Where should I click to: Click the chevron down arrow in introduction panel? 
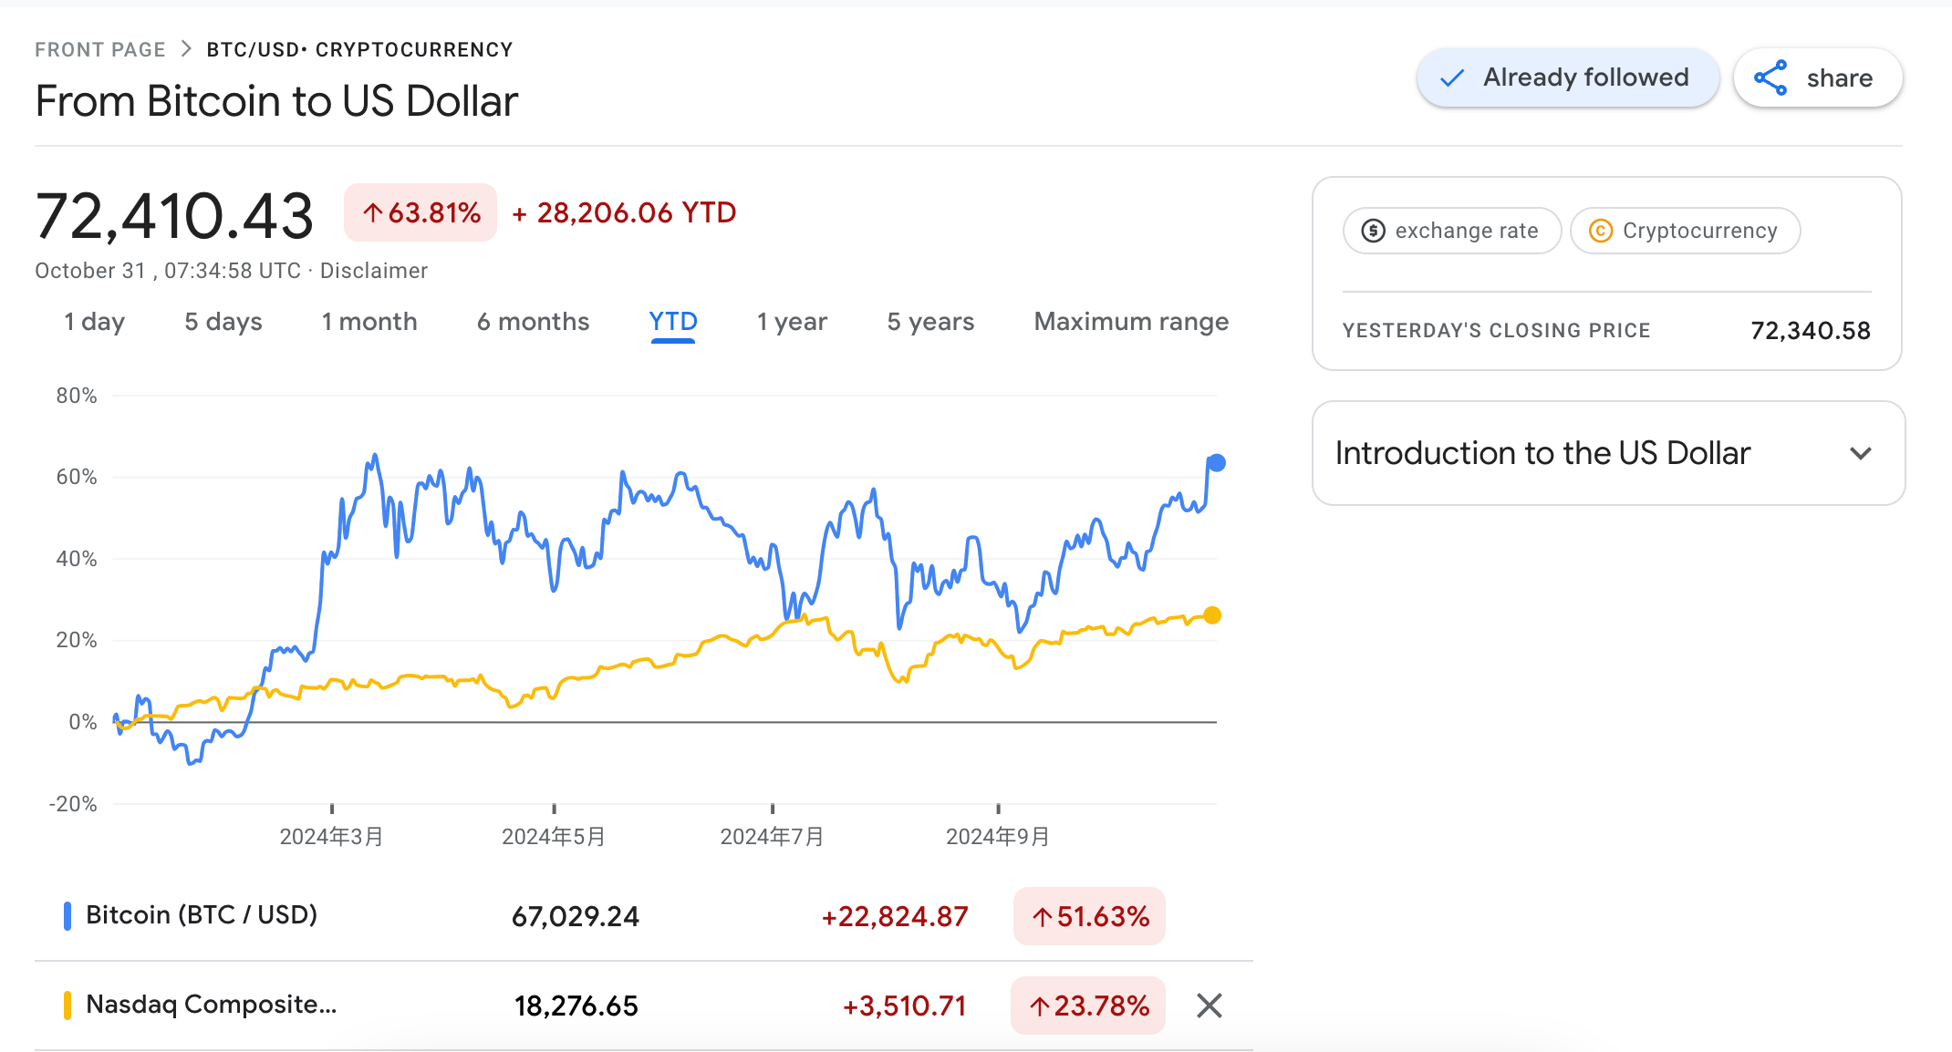point(1861,453)
